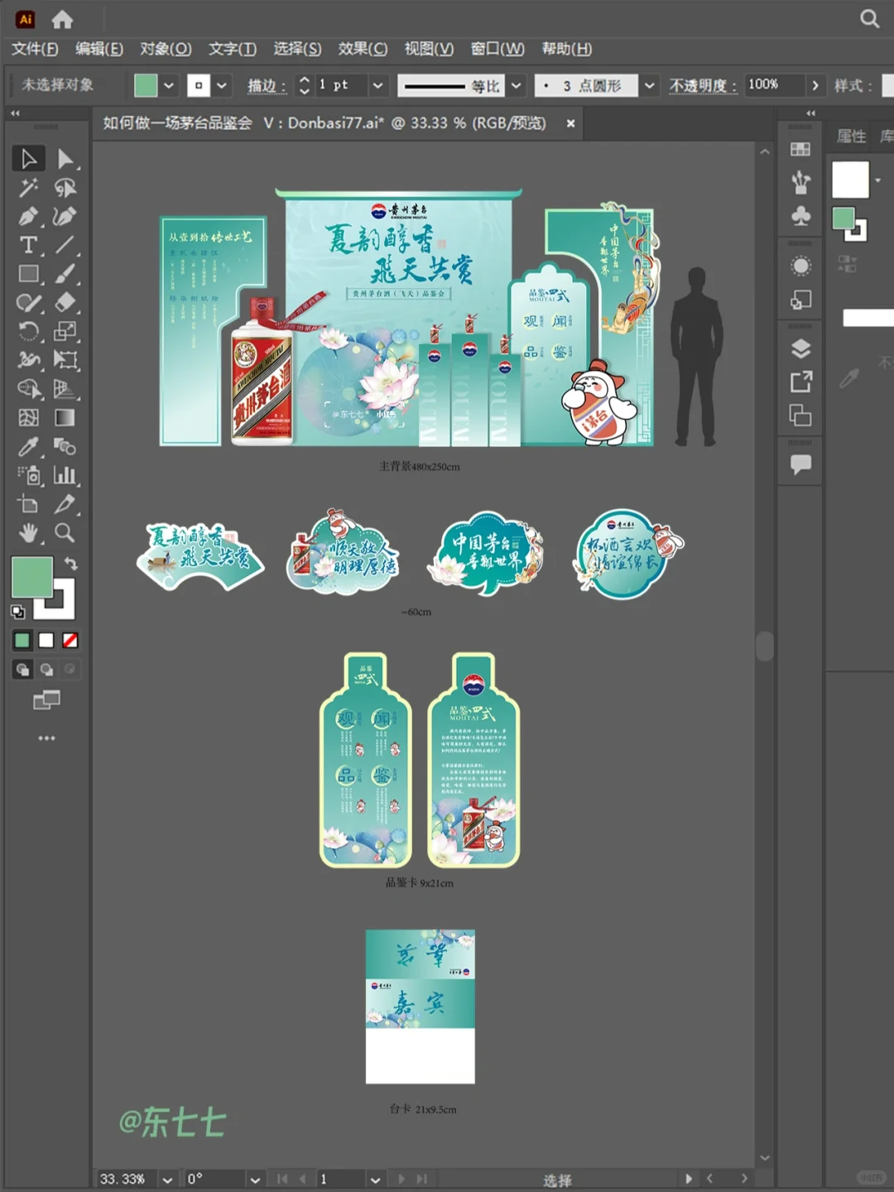Set paint mode to Color

[22, 640]
